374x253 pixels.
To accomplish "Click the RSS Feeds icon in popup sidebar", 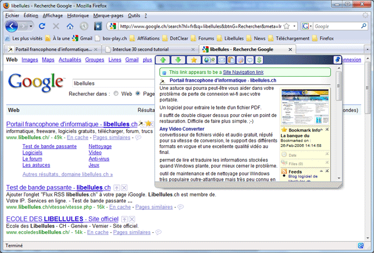I will tap(284, 172).
